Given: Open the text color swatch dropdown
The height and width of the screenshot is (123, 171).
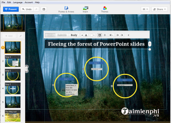Looking at the screenshot, I should coord(92,35).
